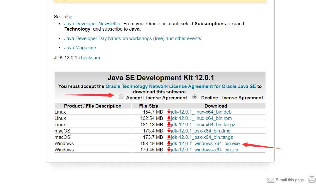
Task: Download jdk-12.0.1_windows-x64_bin.exe
Action: (205, 144)
